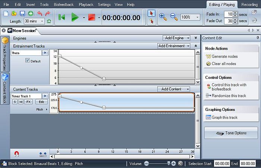Mute audio with the speaker icon
The height and width of the screenshot is (168, 261).
[x=180, y=164]
